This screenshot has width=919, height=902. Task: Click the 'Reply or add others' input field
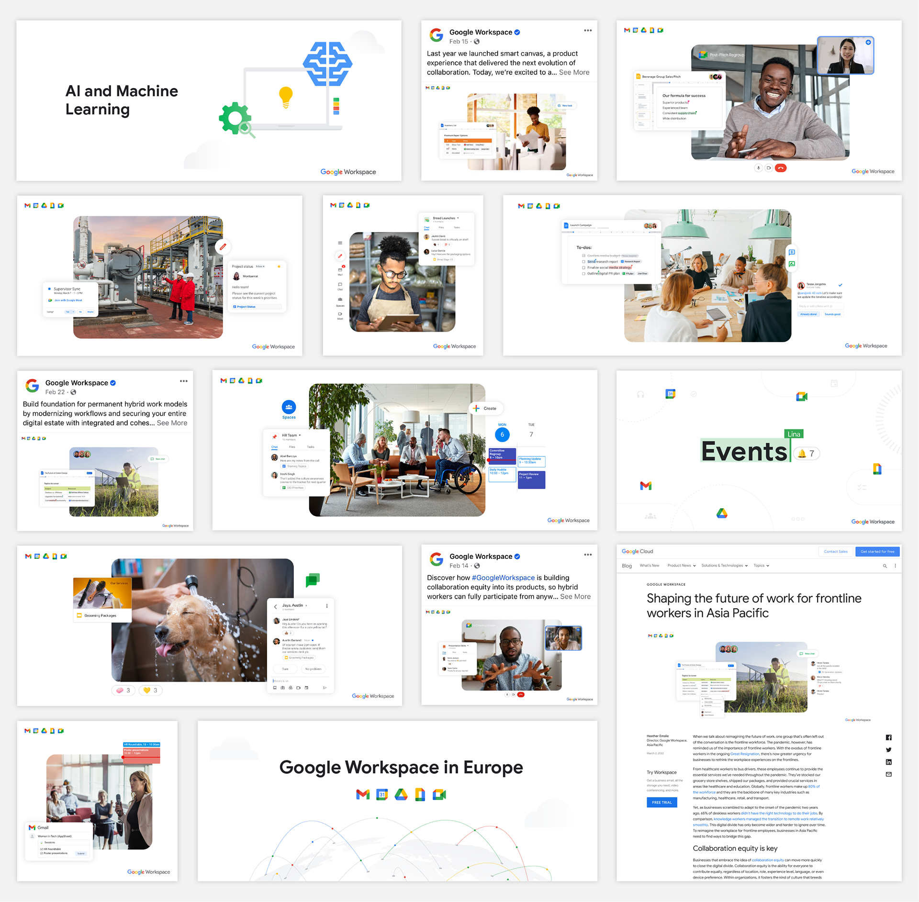(819, 306)
